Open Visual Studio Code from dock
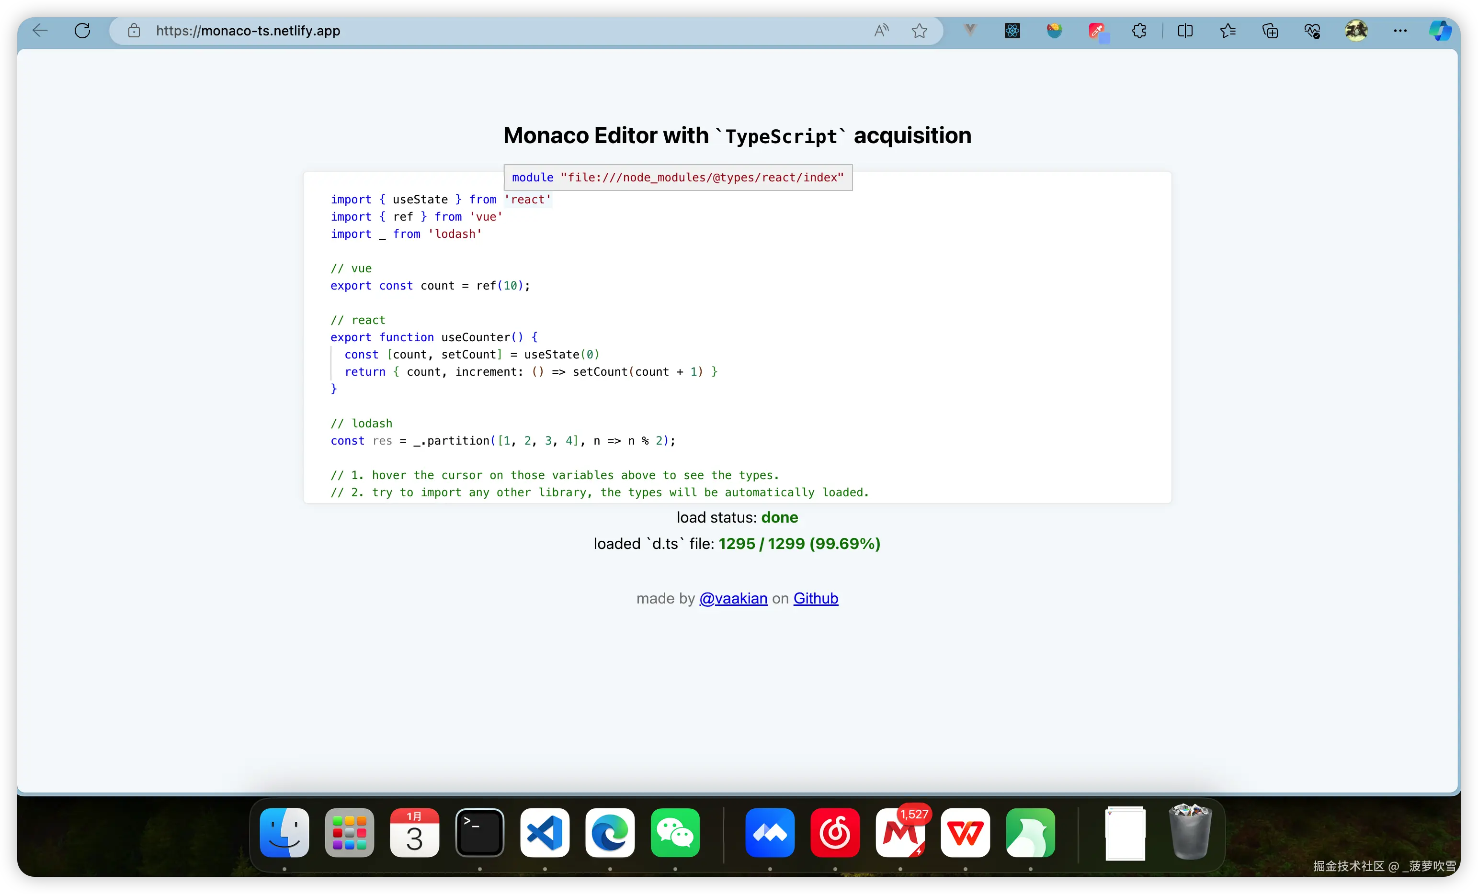 (545, 833)
